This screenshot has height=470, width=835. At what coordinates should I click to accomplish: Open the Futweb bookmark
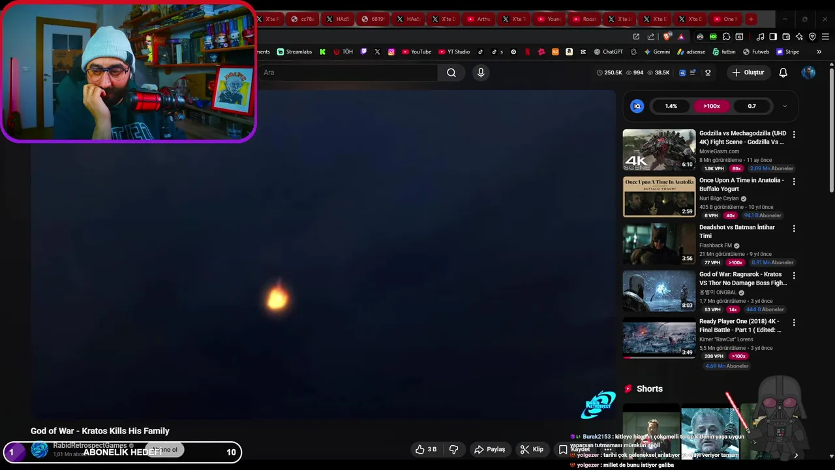(756, 52)
